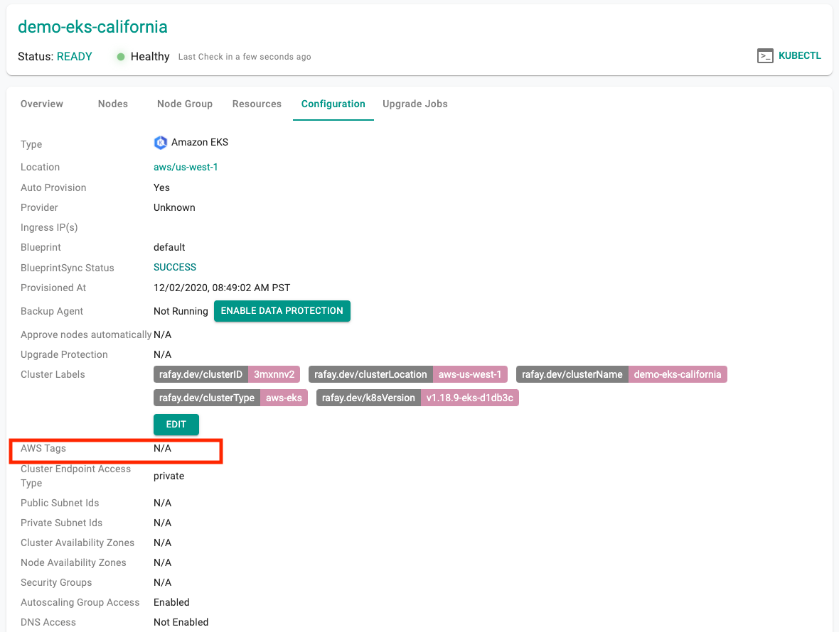The width and height of the screenshot is (839, 632).
Task: Click the Edit cluster labels button
Action: (176, 424)
